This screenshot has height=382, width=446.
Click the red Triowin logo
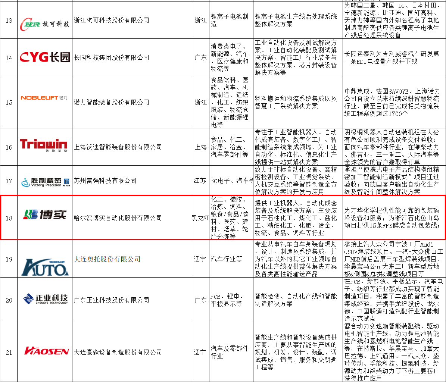tap(44, 145)
